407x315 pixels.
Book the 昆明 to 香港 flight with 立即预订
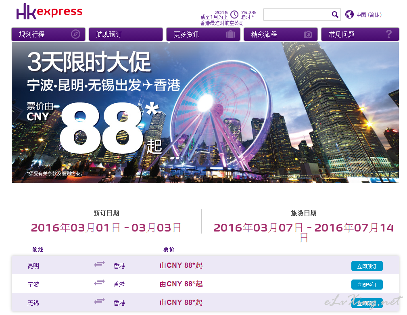click(367, 266)
